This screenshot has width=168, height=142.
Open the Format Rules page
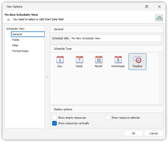(x=20, y=51)
